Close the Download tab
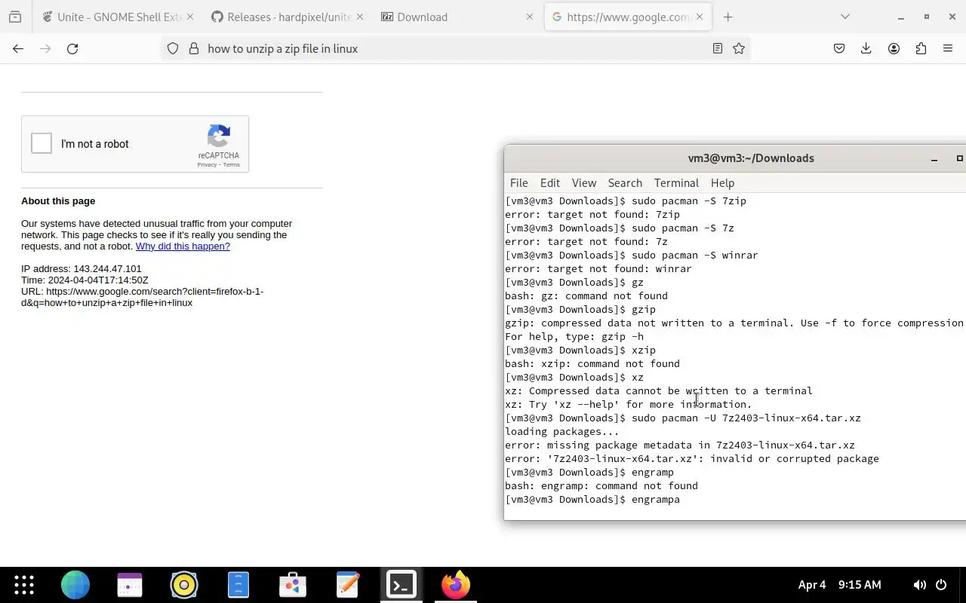The image size is (966, 603). click(530, 17)
